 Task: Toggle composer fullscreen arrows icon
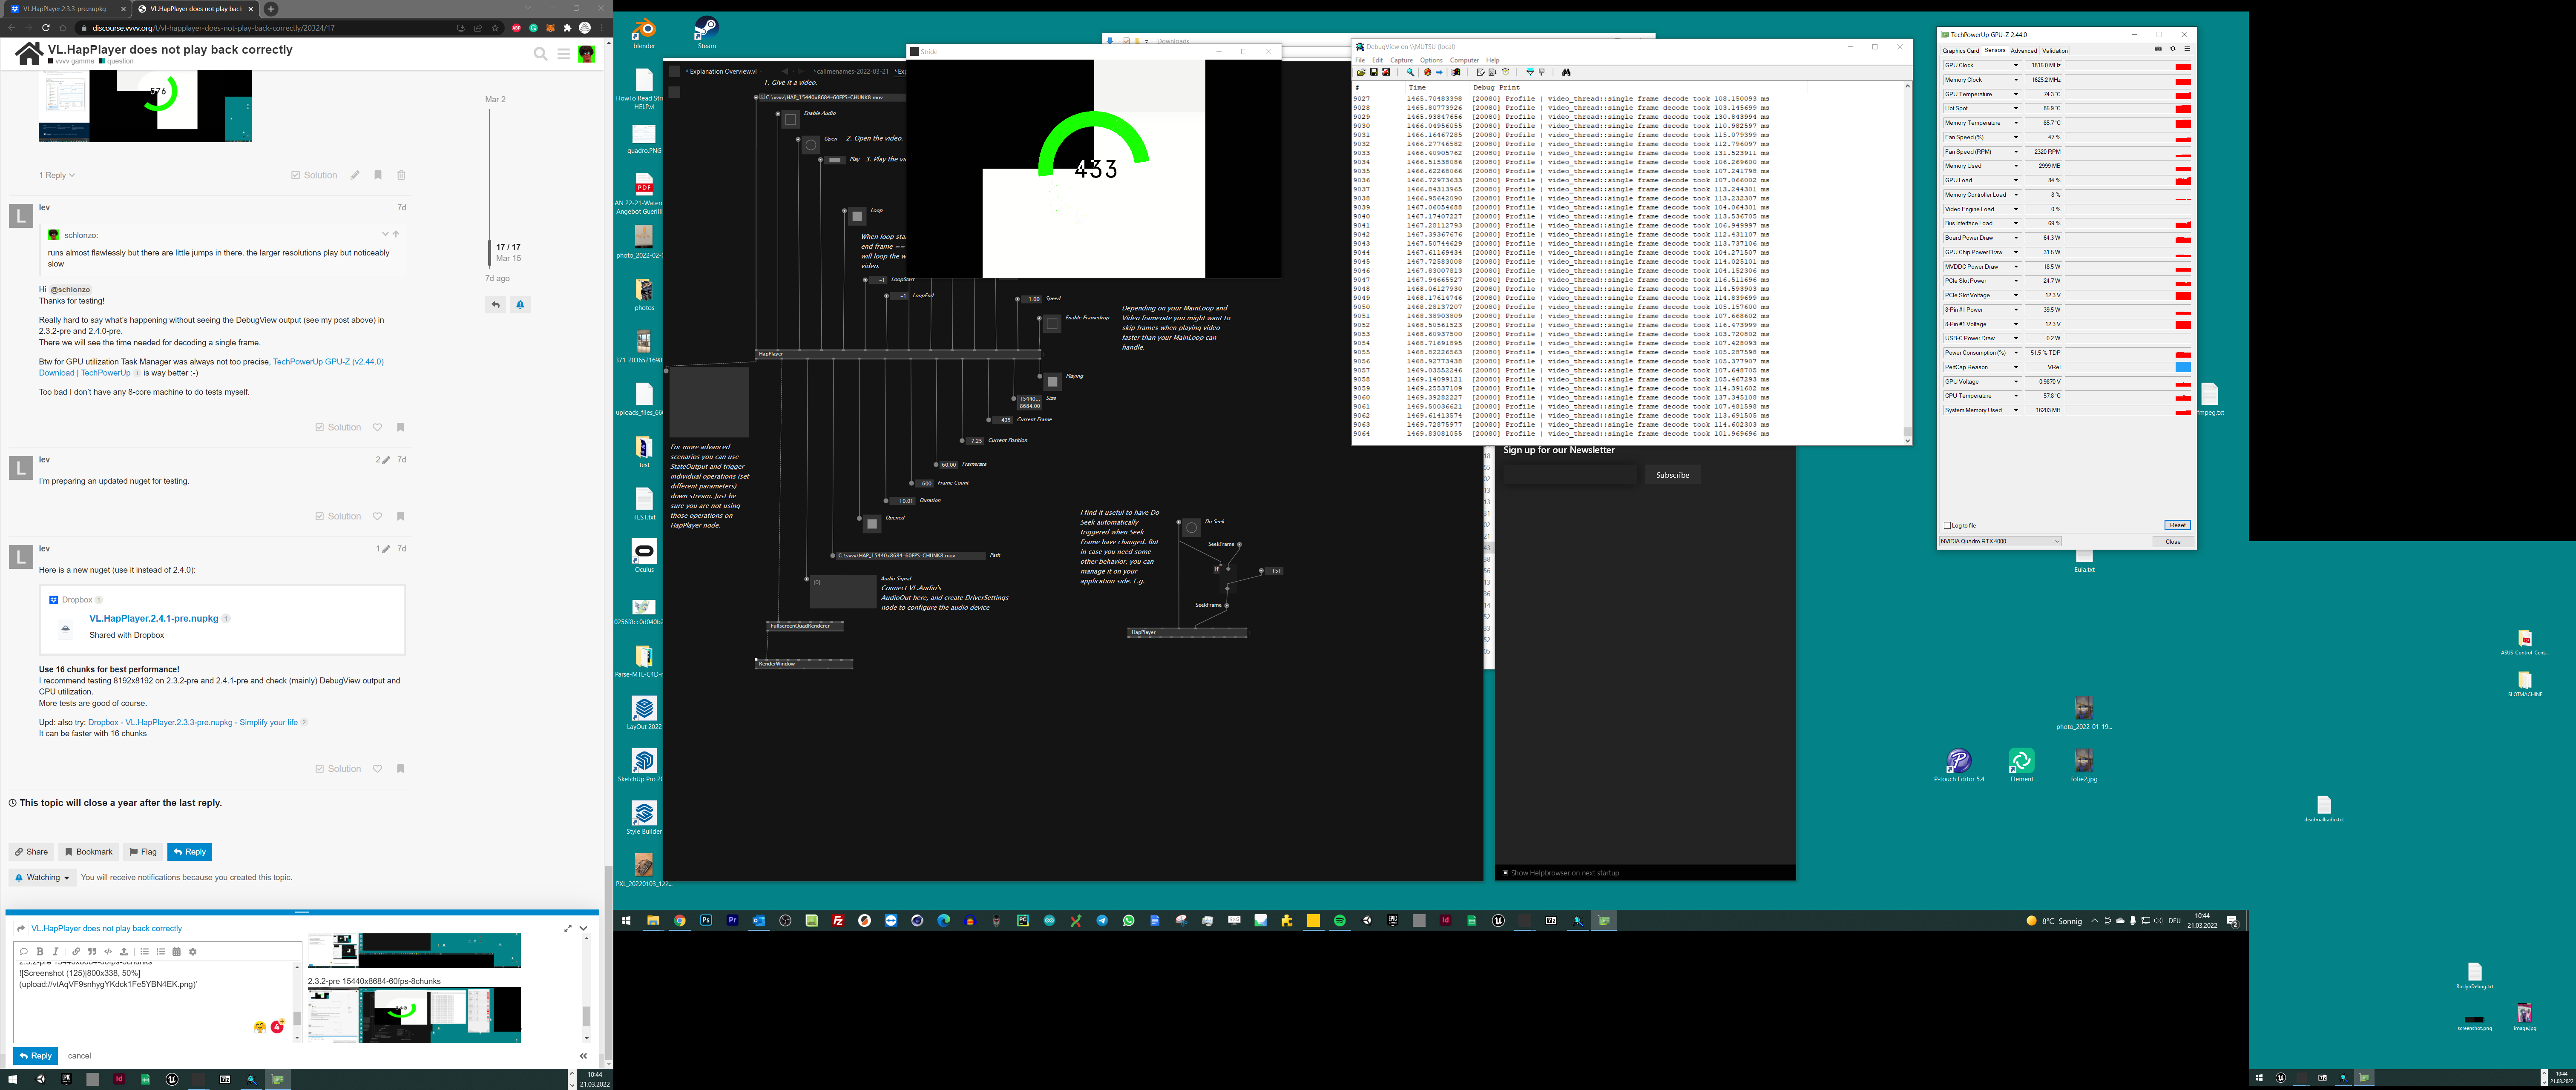[x=568, y=928]
